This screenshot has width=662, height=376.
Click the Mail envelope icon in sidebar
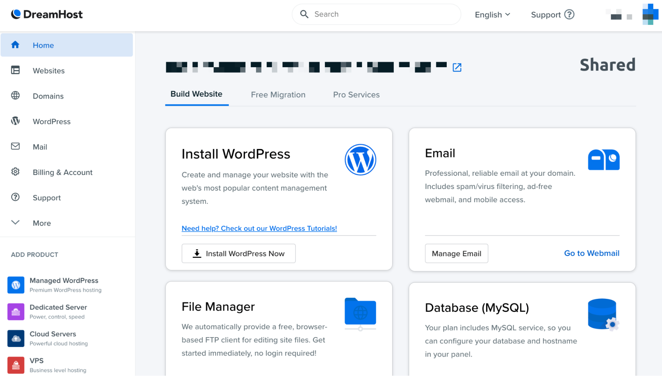click(x=15, y=146)
